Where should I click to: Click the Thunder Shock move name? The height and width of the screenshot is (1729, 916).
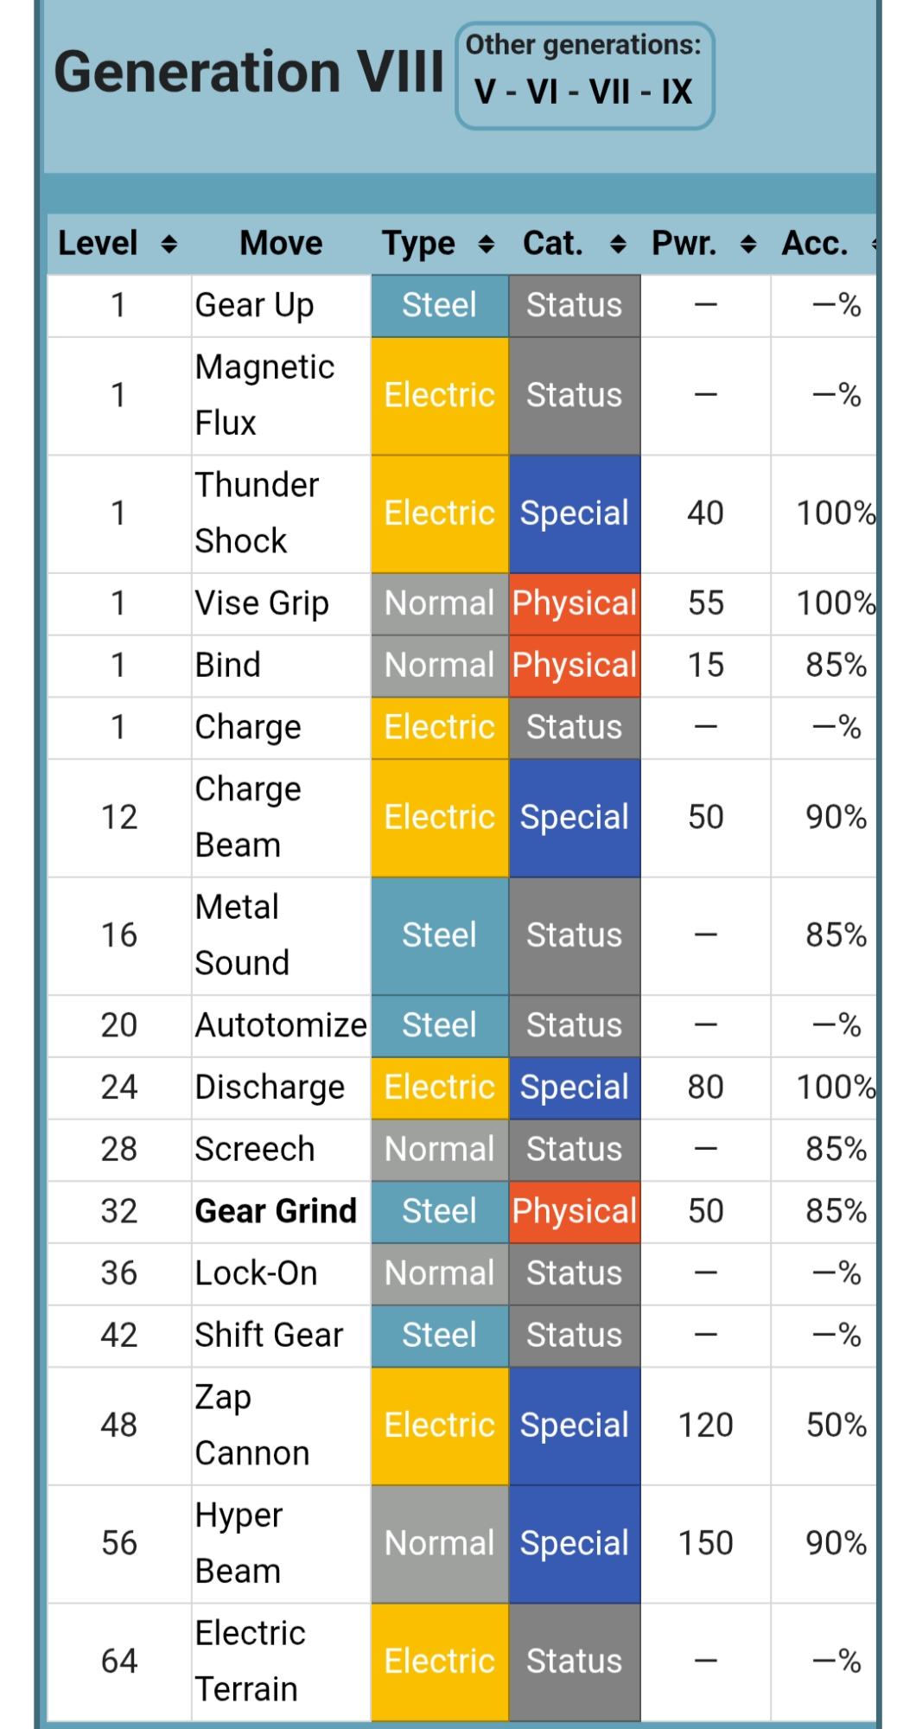[257, 513]
